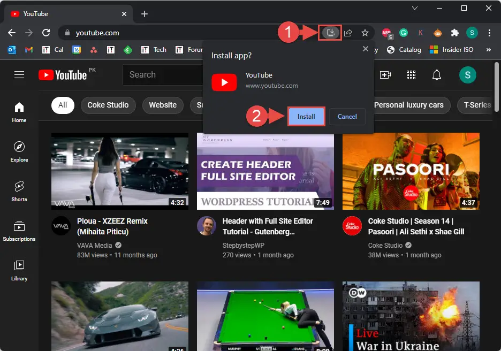Viewport: 501px width, 351px height.
Task: Open the tab search dropdown arrow
Action: (x=415, y=9)
